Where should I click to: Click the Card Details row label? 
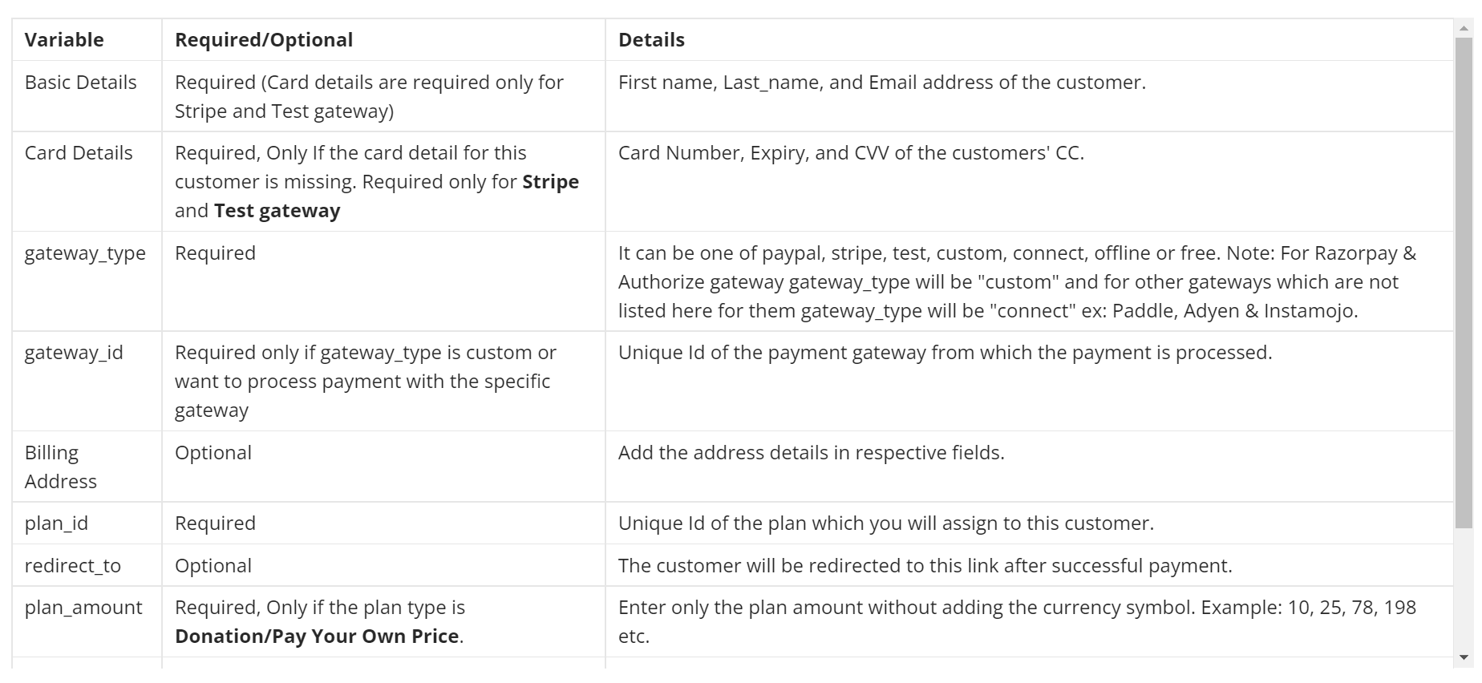79,153
